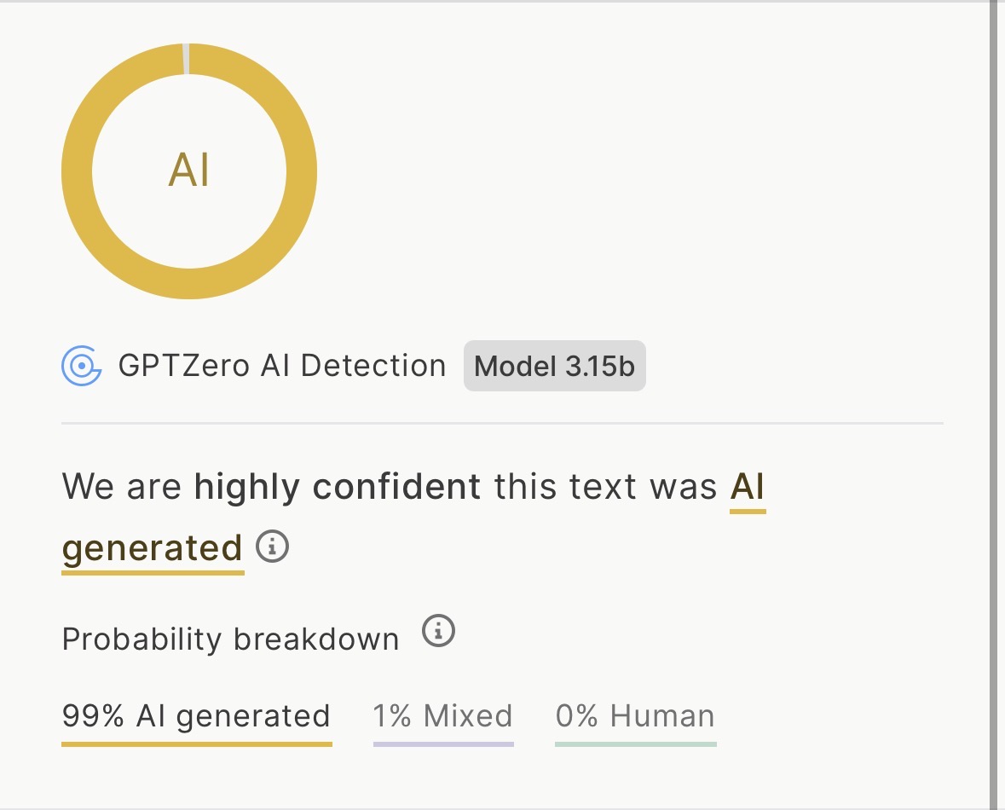The image size is (1005, 810).
Task: Select the "0% Human" breakdown item
Action: pos(635,716)
